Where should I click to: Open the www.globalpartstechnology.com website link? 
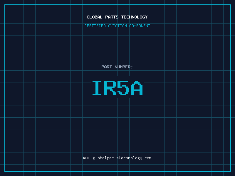[117, 158]
